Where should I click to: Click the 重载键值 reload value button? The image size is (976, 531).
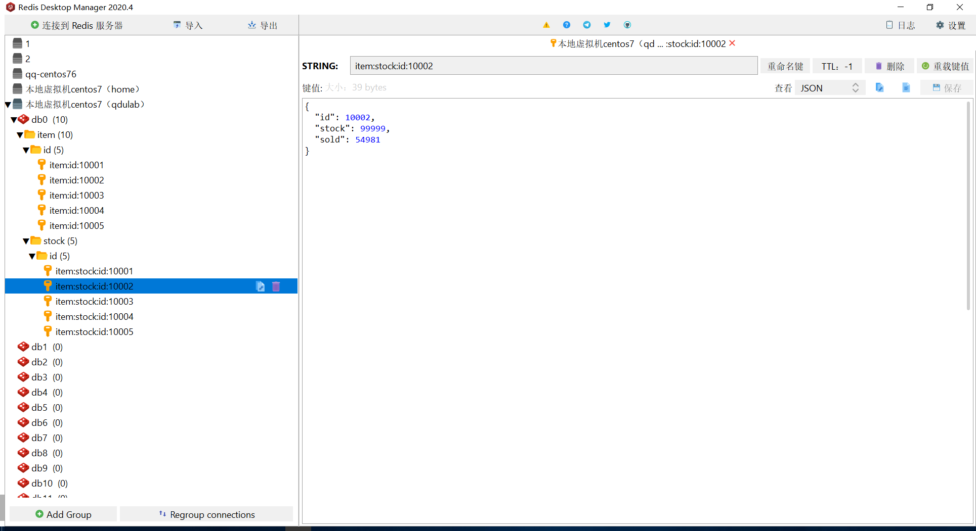tap(945, 66)
